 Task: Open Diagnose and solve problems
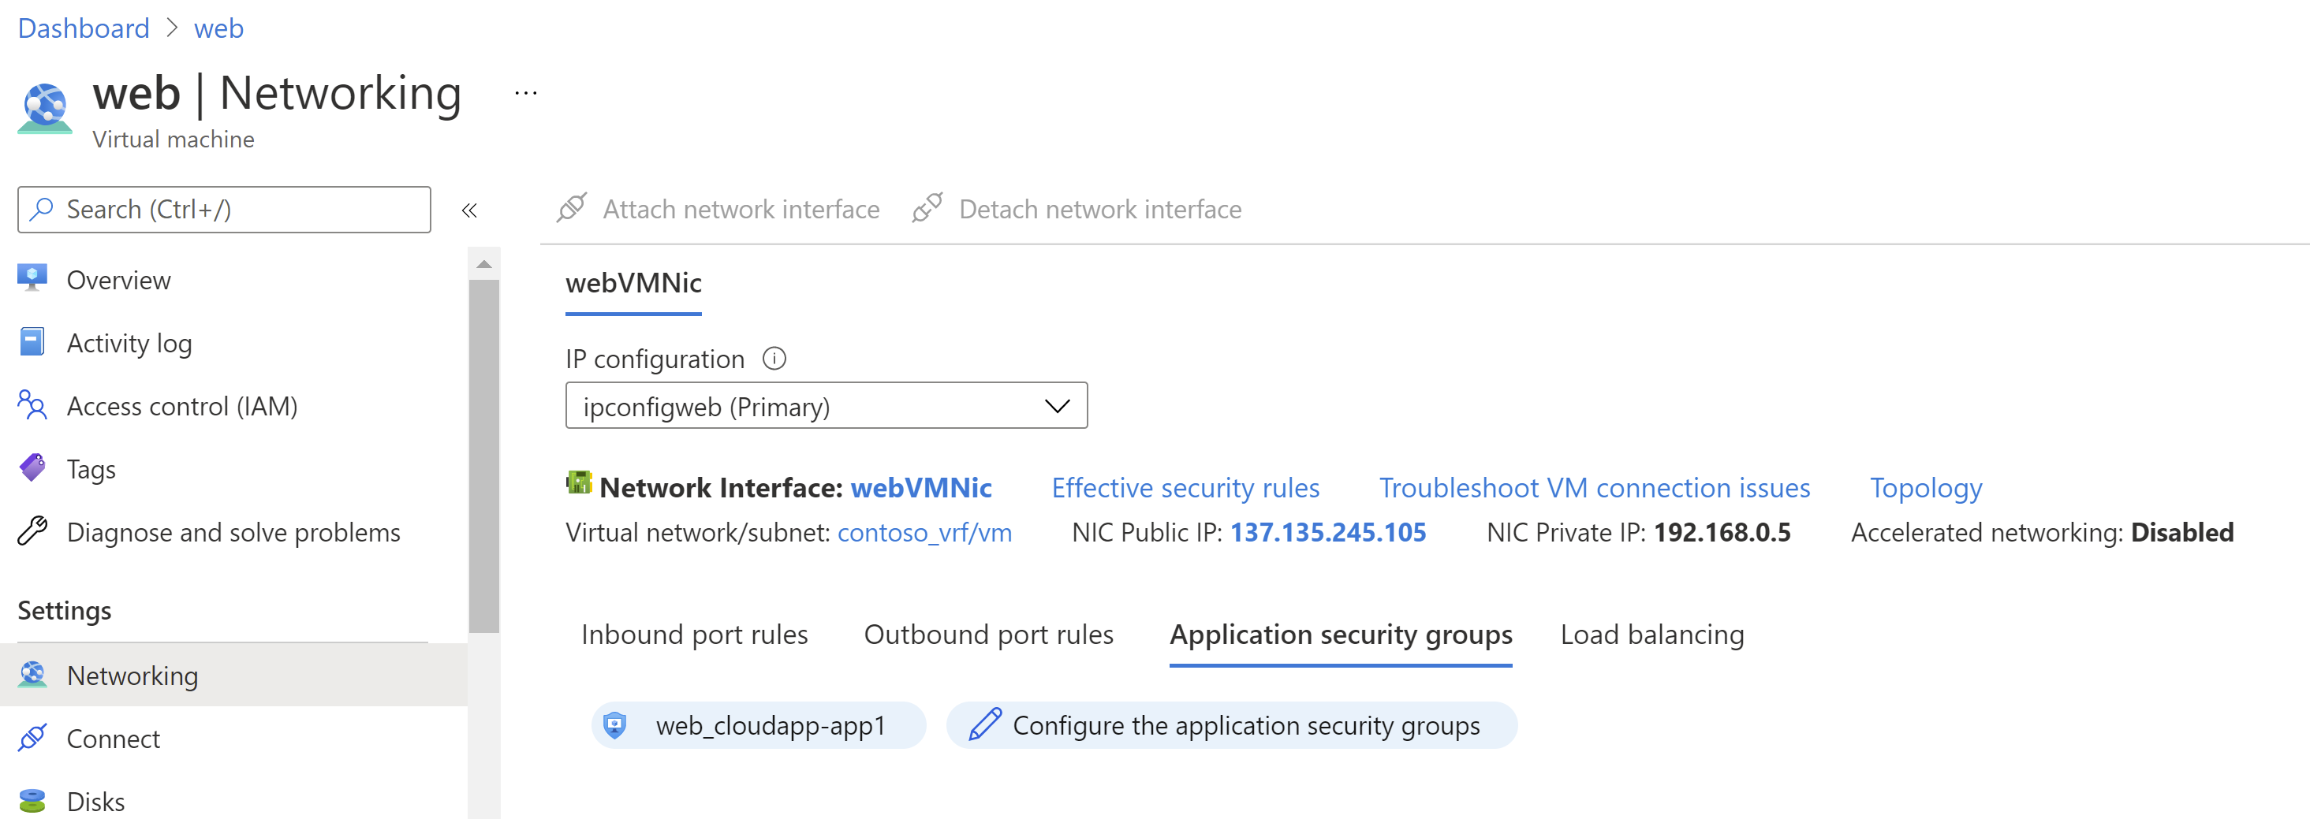pyautogui.click(x=233, y=531)
